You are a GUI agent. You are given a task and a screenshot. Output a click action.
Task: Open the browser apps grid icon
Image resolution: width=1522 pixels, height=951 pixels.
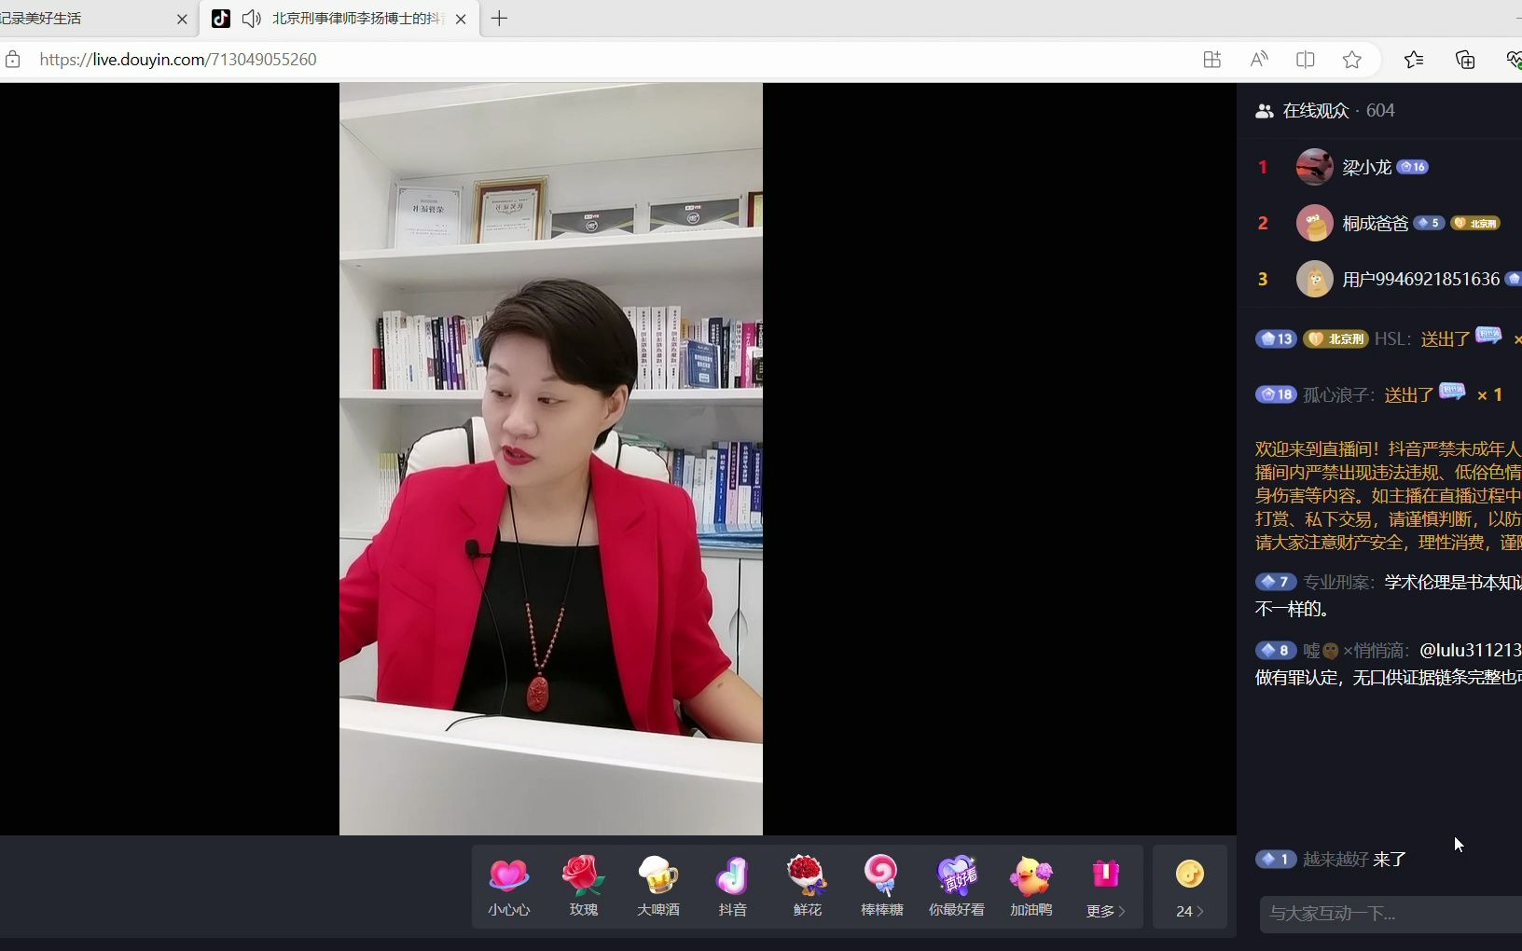[x=1211, y=60]
